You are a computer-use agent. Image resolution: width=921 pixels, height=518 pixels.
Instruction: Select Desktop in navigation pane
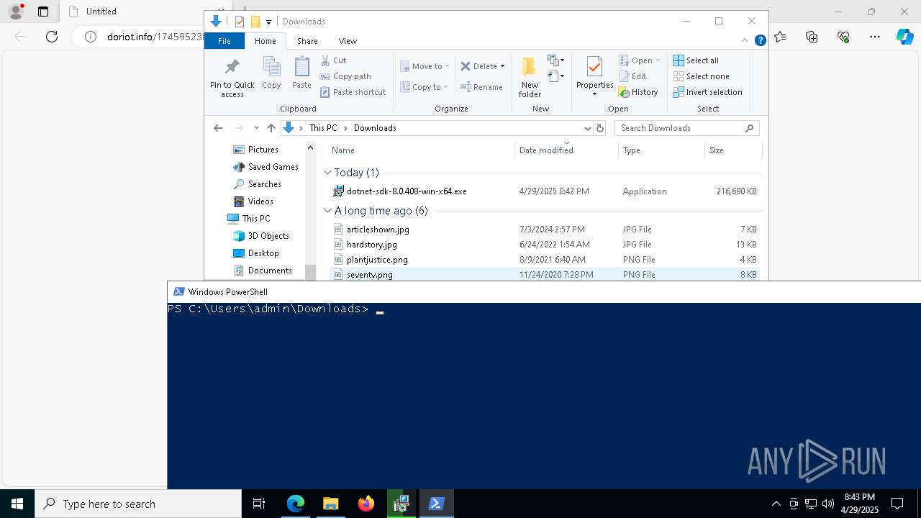coord(263,253)
